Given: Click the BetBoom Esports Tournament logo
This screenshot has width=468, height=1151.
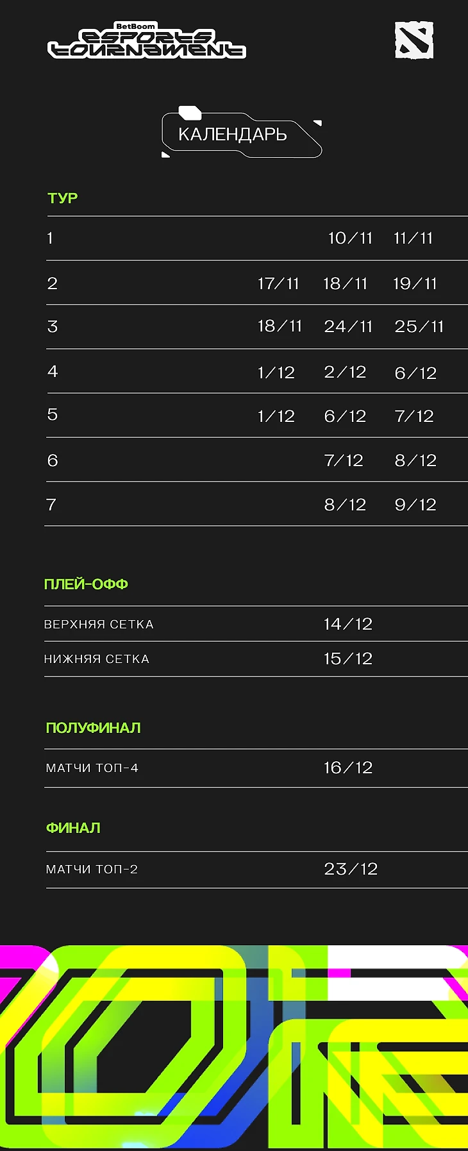Looking at the screenshot, I should (x=147, y=40).
